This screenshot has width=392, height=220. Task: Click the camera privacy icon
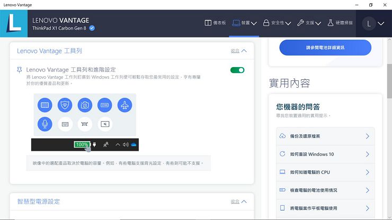coord(85,105)
